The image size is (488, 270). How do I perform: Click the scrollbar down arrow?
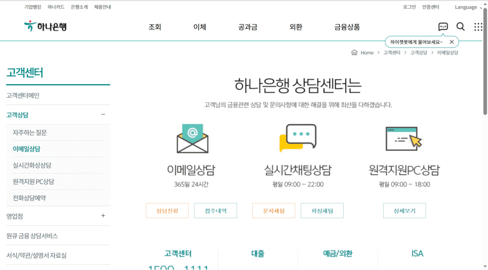pos(485,267)
